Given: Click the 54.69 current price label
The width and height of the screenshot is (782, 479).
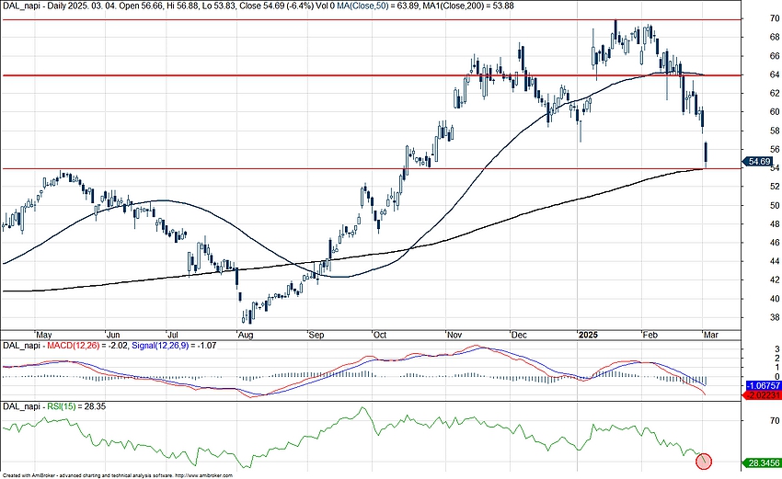Looking at the screenshot, I should coord(758,162).
